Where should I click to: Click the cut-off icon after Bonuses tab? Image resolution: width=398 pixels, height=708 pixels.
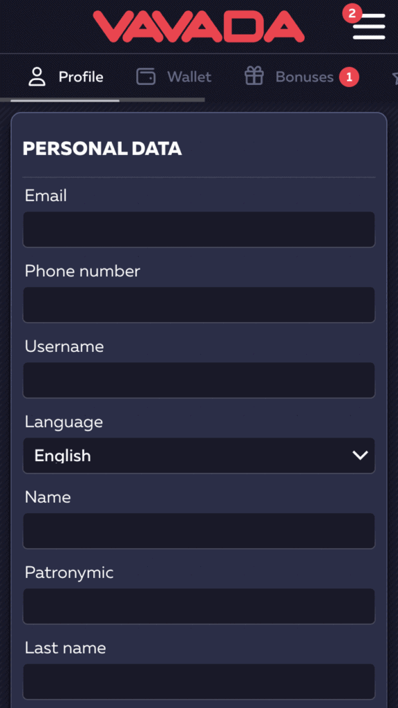tap(395, 77)
